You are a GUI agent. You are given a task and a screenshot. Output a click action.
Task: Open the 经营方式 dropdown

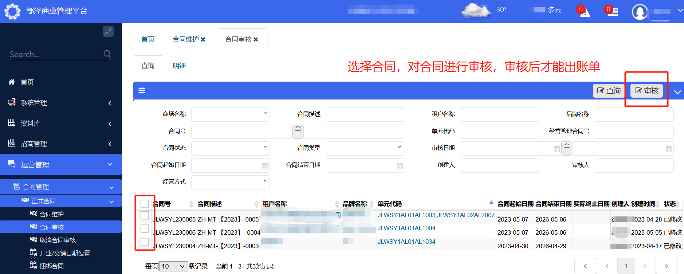pyautogui.click(x=230, y=182)
